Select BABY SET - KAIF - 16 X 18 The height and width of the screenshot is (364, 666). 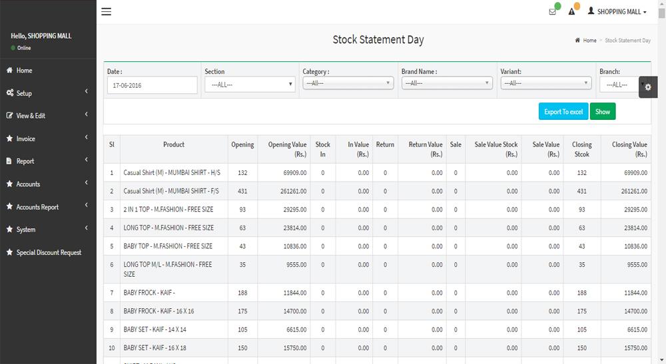(x=155, y=347)
